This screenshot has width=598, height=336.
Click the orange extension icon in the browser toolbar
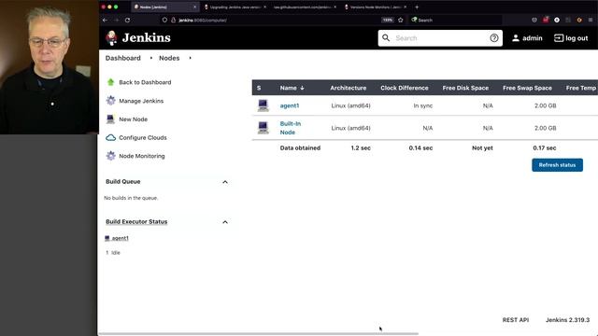pos(579,20)
